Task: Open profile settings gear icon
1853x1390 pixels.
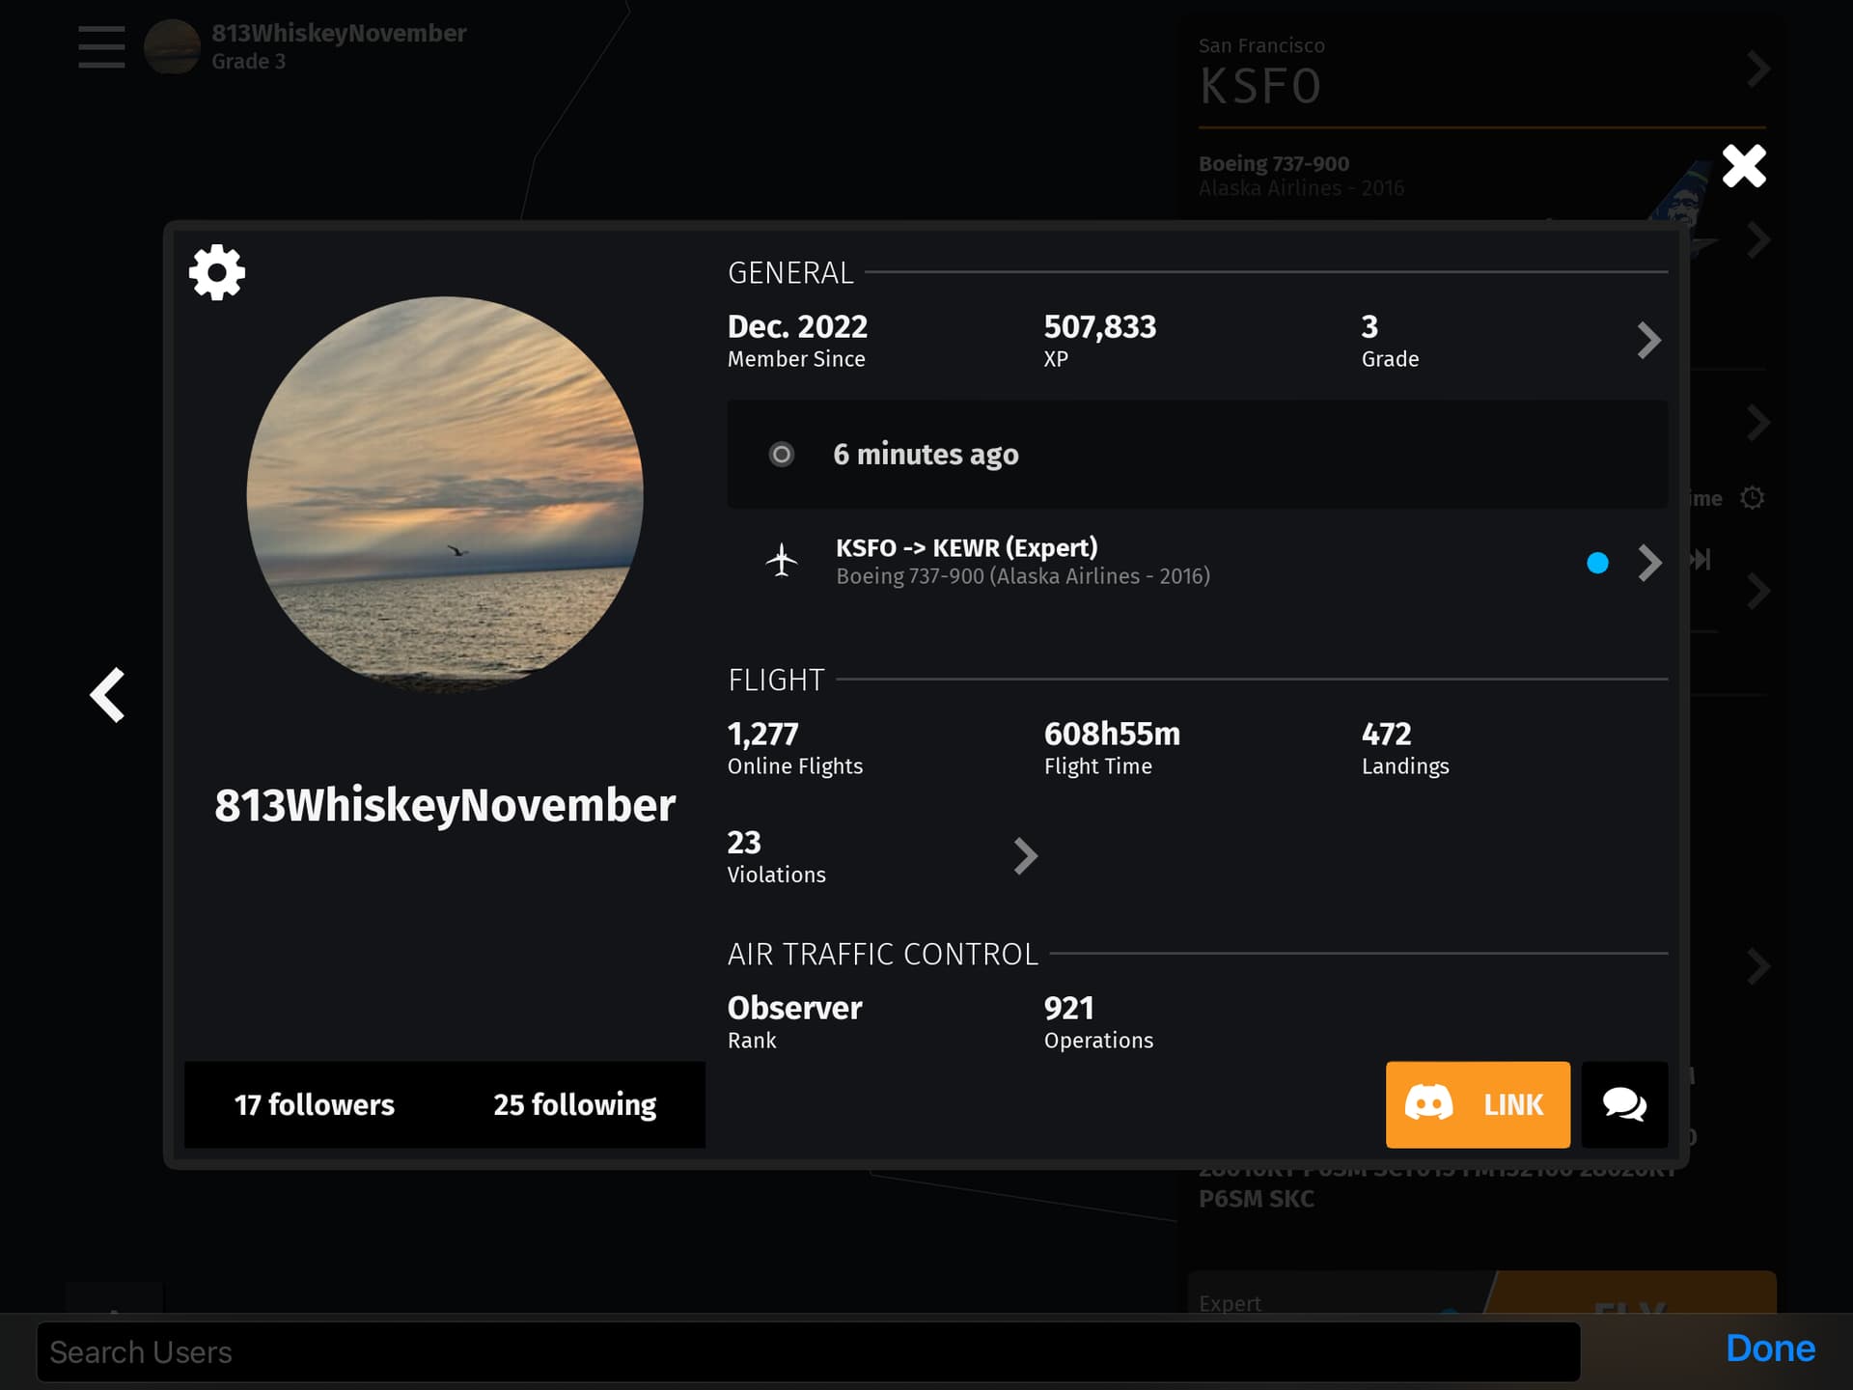Action: click(x=217, y=272)
